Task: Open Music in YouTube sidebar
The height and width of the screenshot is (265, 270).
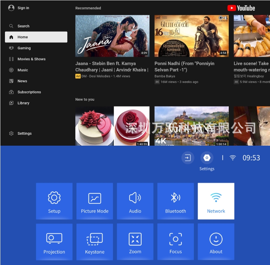Action: (x=36, y=70)
